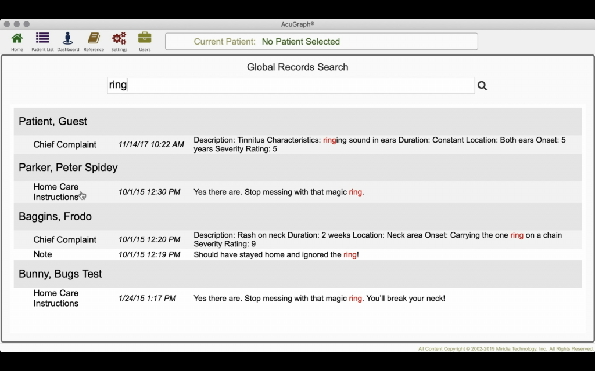Select the Bunny, Bugs Test header row
Viewport: 595px width, 371px height.
(297, 274)
